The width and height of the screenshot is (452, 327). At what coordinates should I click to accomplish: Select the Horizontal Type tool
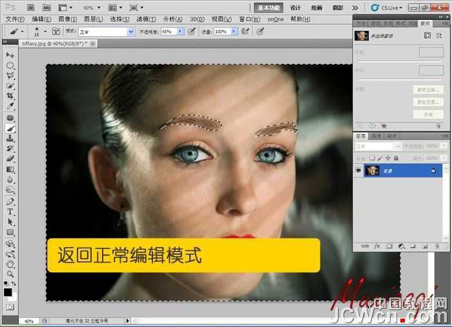[x=10, y=212]
